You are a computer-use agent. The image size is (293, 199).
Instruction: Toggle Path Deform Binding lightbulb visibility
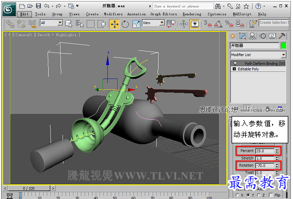click(235, 64)
